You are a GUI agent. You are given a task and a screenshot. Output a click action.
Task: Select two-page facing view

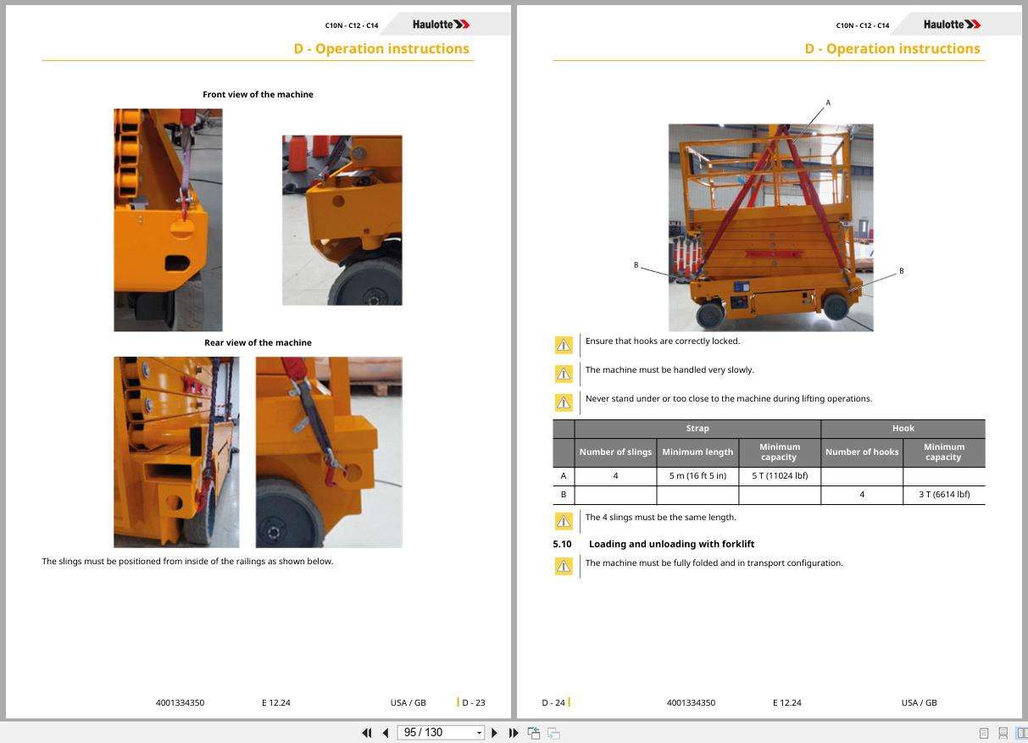(x=1021, y=733)
